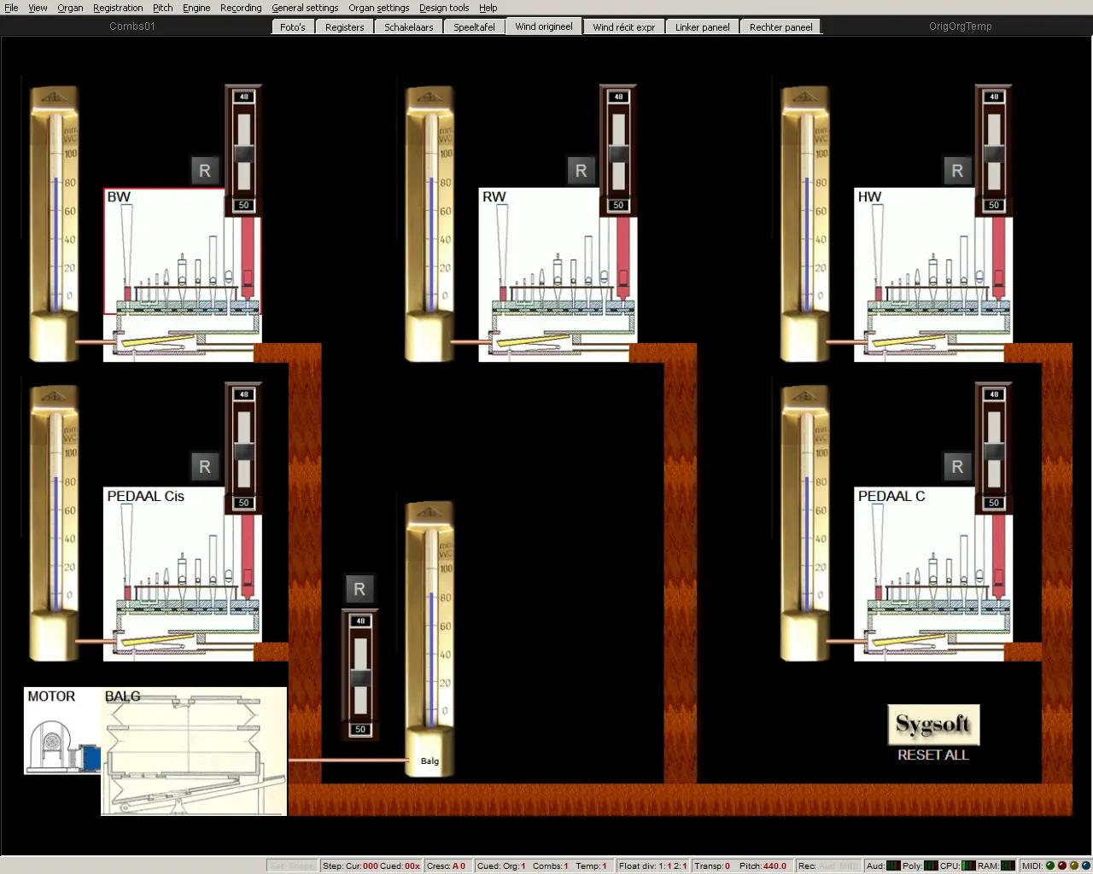Click the Pitch 440.0 status field

click(x=763, y=865)
